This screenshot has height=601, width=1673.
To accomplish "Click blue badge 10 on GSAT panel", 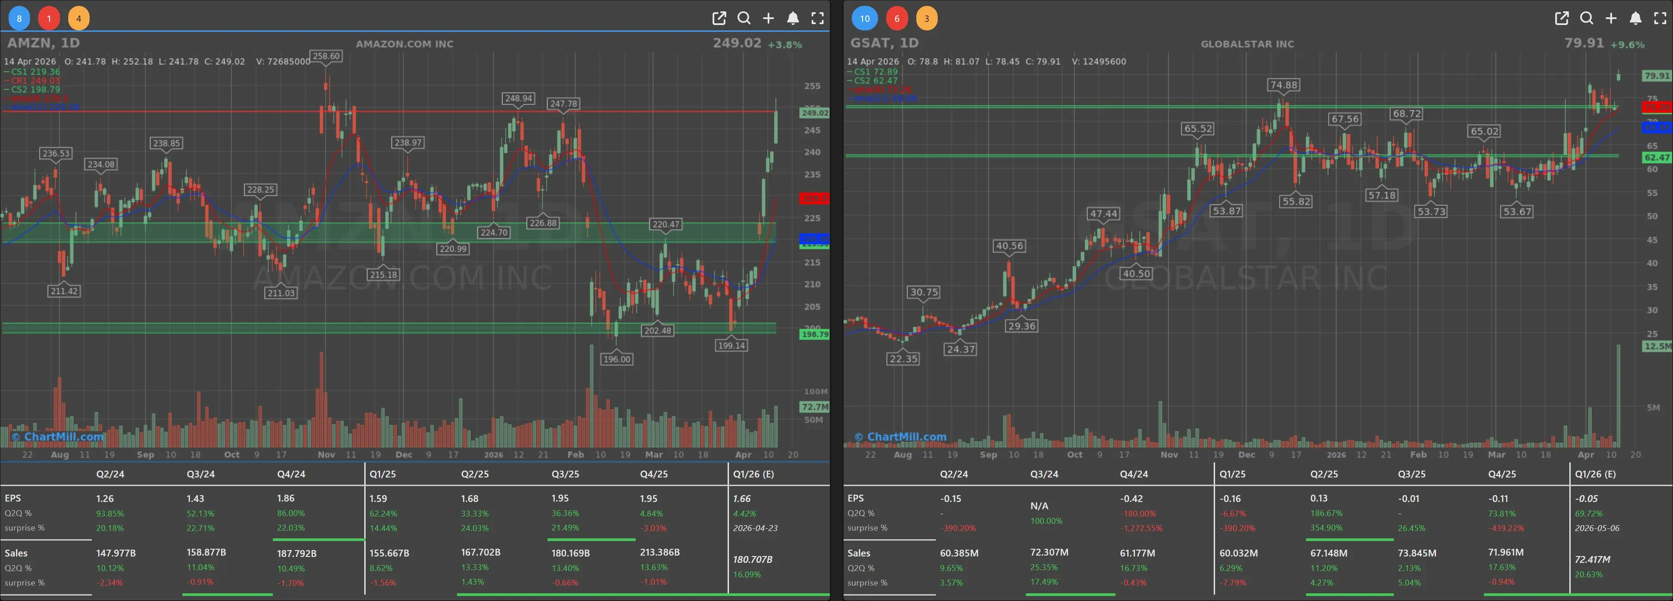I will point(864,18).
